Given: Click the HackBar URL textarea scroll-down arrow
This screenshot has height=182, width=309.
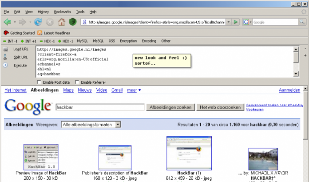Looking at the screenshot, I should (296, 74).
